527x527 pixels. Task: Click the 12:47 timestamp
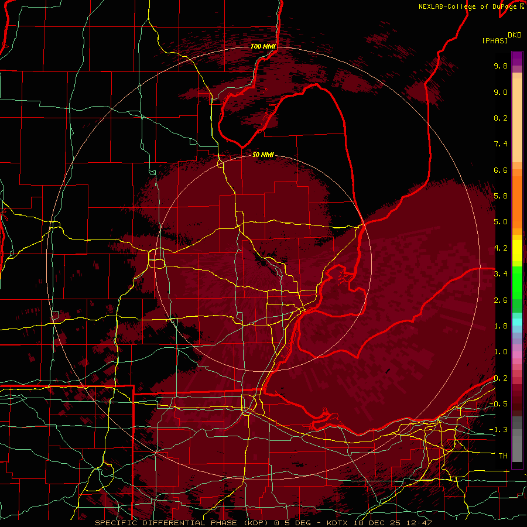[x=419, y=523]
